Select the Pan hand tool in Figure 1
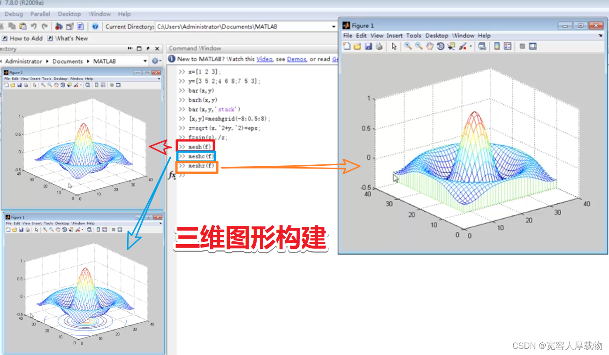Screen dimensions: 609x355 pos(429,46)
